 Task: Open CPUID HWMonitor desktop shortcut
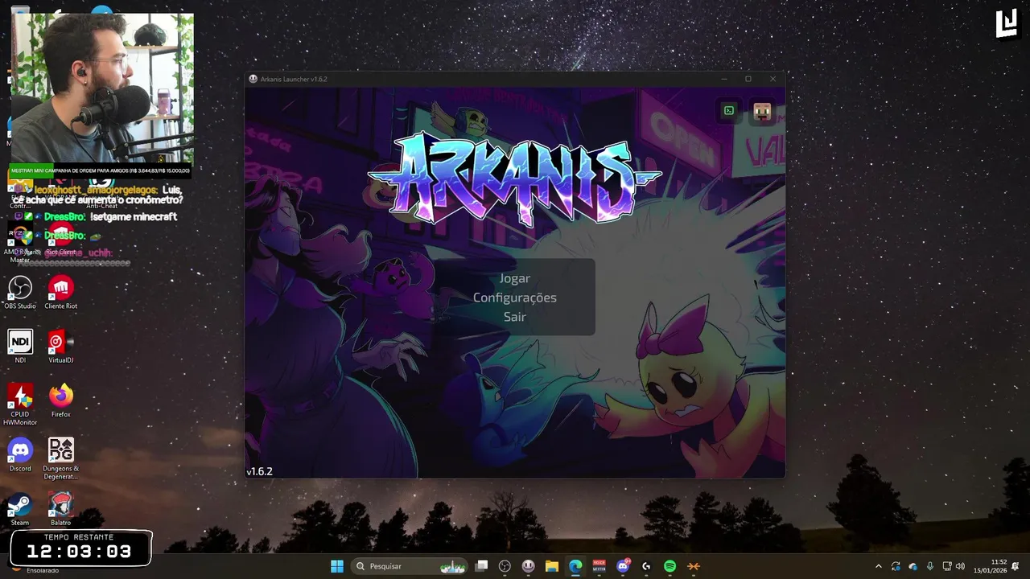(20, 404)
